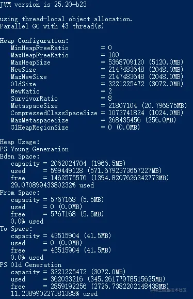Click the MinHeapFreeRatio label
The image size is (193, 299).
39,48
